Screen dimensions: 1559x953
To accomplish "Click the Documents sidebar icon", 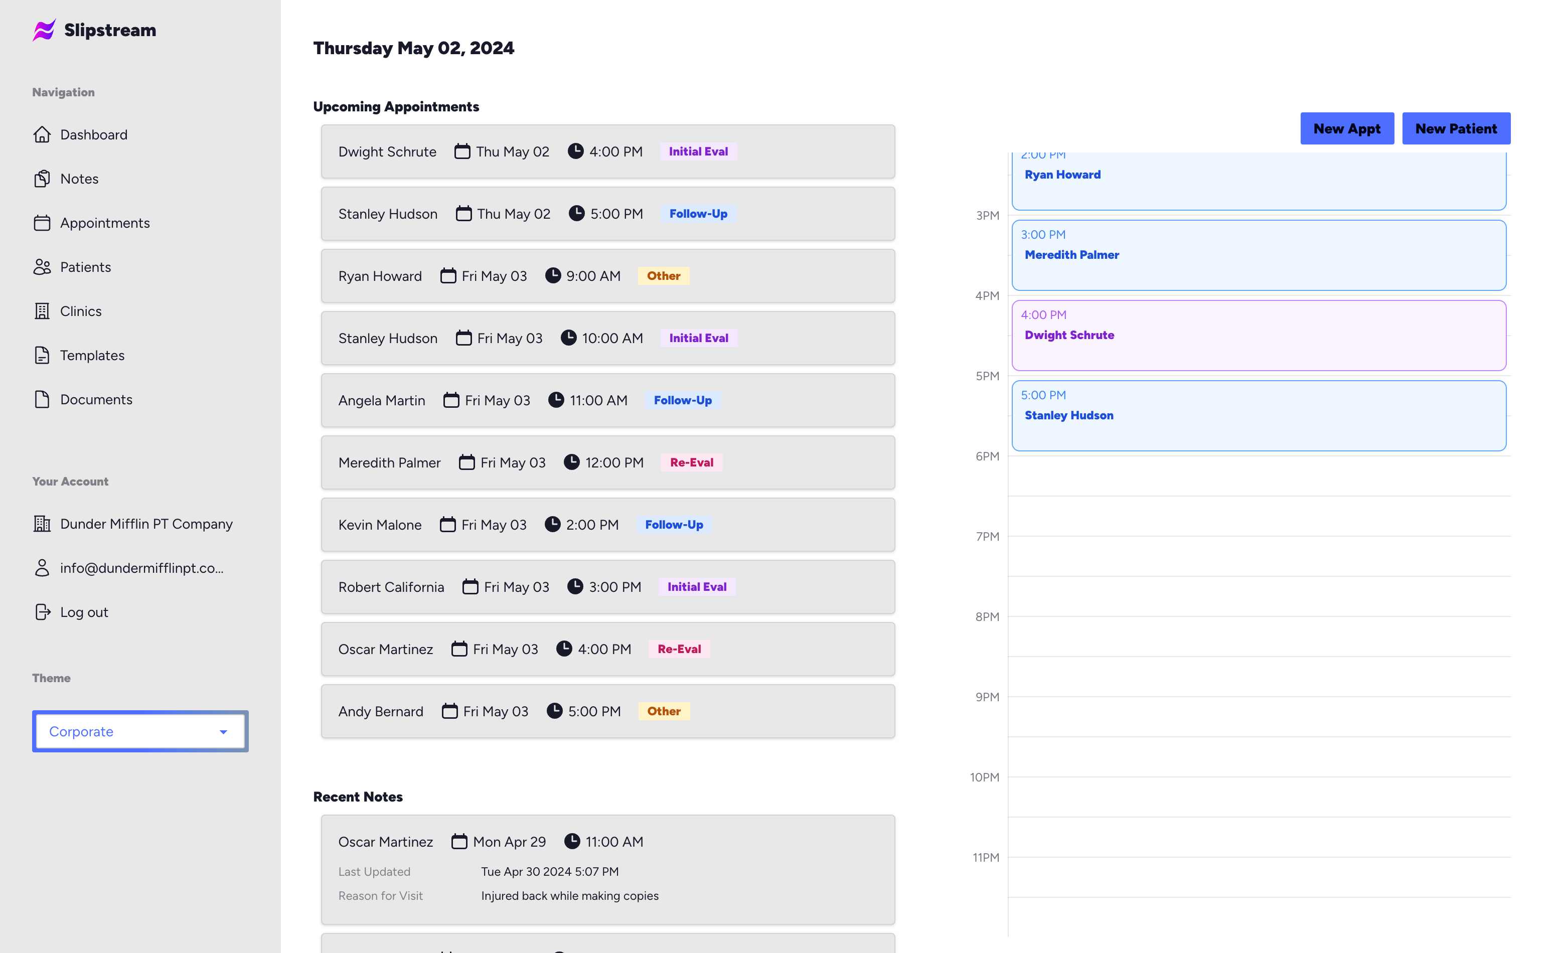I will (x=41, y=399).
